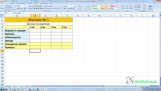Decrease the cell indent
The height and width of the screenshot is (91, 161).
[x=41, y=9]
